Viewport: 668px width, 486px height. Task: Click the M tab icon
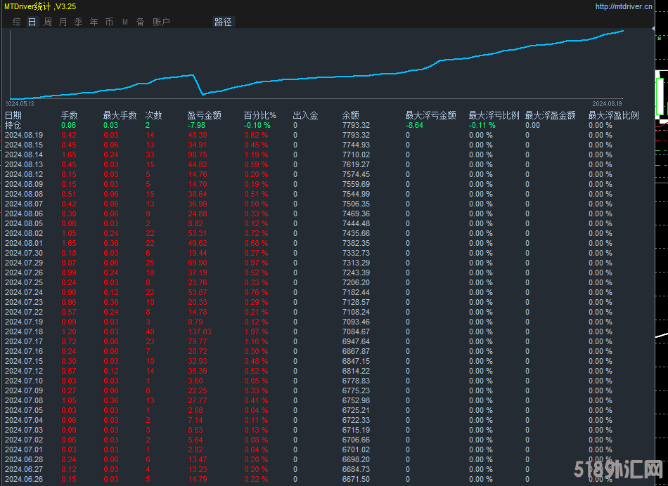tap(124, 22)
